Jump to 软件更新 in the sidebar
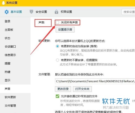The width and height of the screenshot is (135, 113). (10, 97)
